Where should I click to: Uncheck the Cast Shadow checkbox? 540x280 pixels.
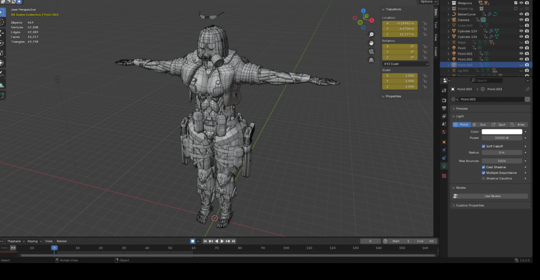pos(484,167)
